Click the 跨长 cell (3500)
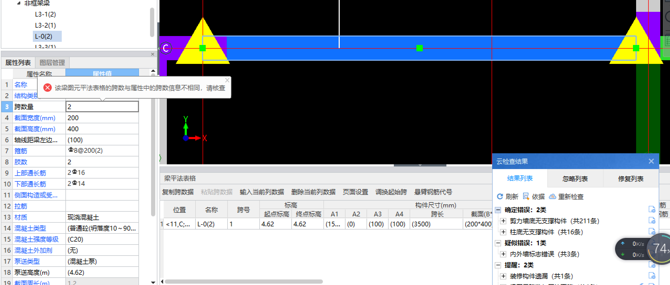 (x=436, y=224)
